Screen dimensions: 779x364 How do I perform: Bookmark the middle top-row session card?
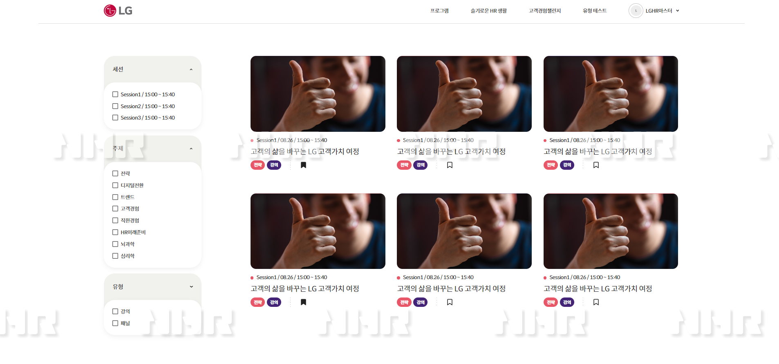pos(450,165)
